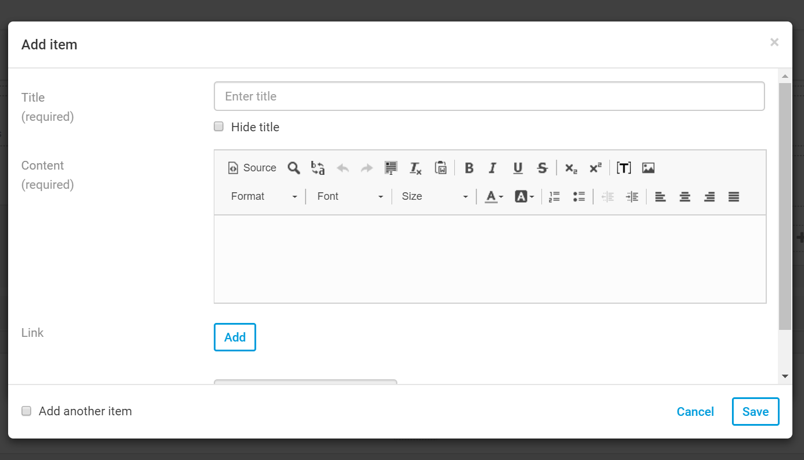Insert an image using the image icon

(648, 168)
